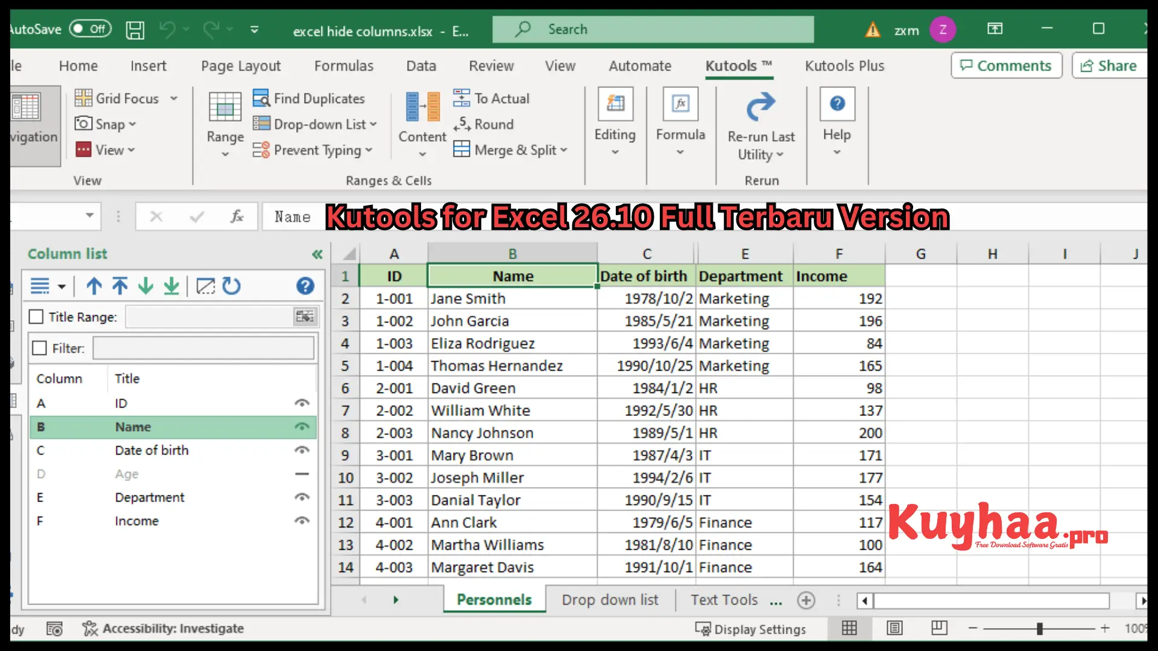This screenshot has width=1158, height=651.
Task: Open Kutools Help question icon
Action: point(837,104)
